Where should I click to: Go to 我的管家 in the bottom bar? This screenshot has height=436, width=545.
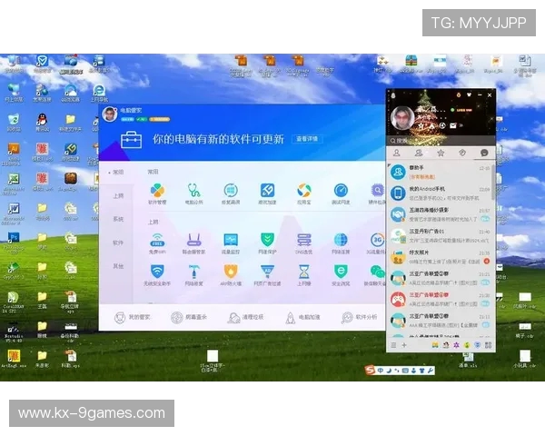pyautogui.click(x=132, y=317)
